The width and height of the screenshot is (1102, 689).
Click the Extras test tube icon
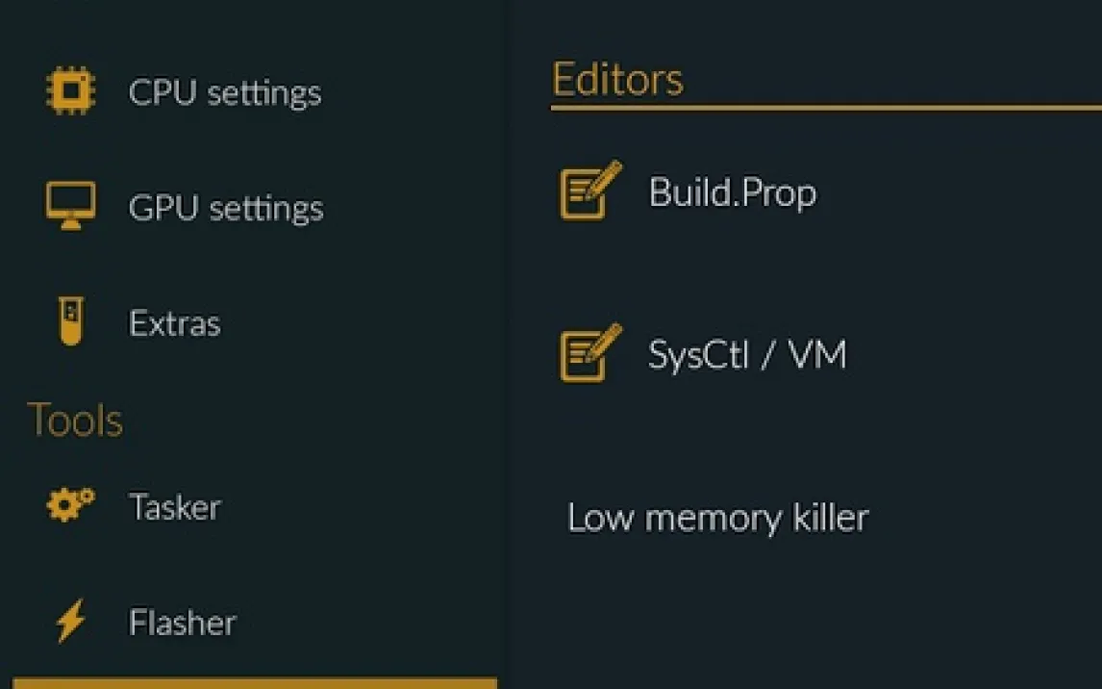[70, 321]
